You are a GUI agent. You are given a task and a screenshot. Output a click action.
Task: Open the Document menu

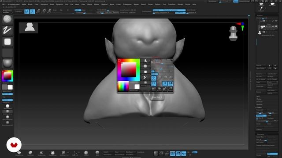click(x=44, y=4)
